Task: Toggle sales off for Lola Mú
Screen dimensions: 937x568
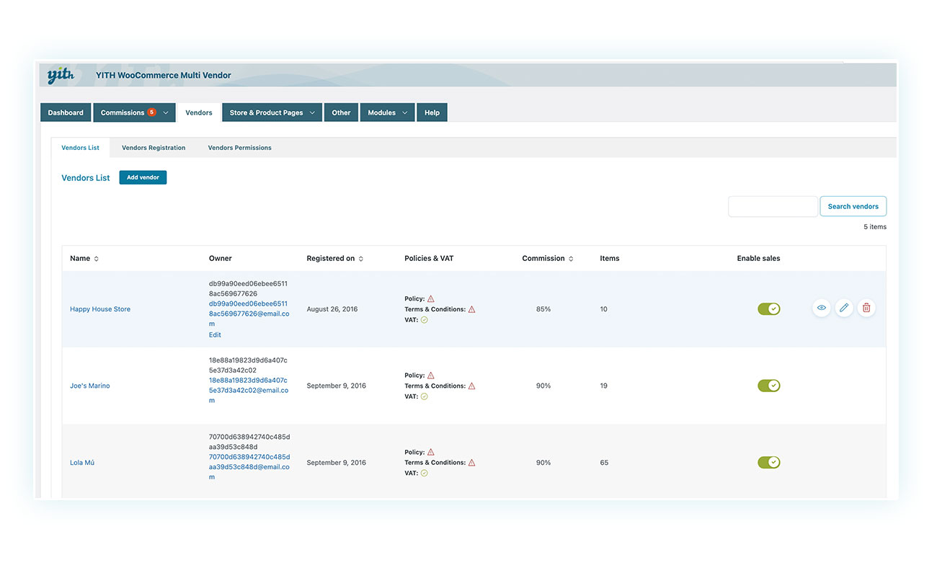Action: point(768,462)
